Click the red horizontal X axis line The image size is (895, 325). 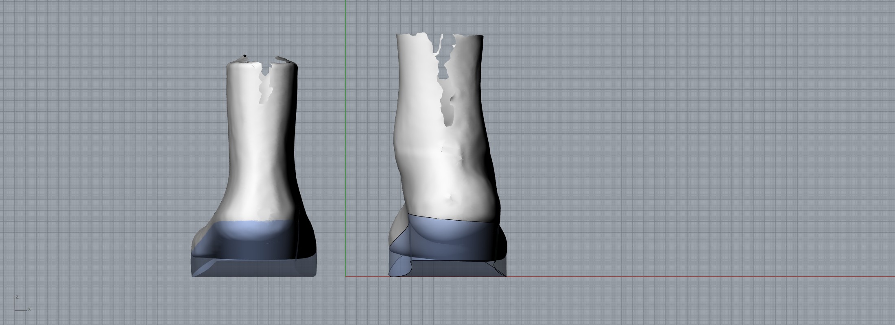point(692,277)
